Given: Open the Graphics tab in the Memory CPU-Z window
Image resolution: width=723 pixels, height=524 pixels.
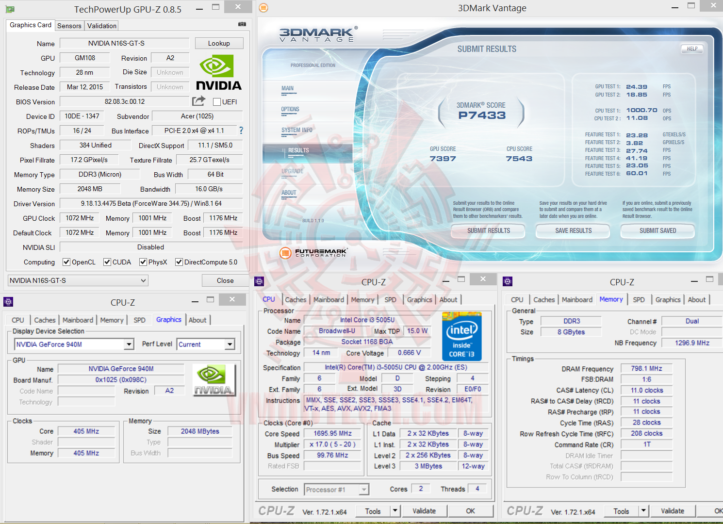Looking at the screenshot, I should [x=668, y=300].
